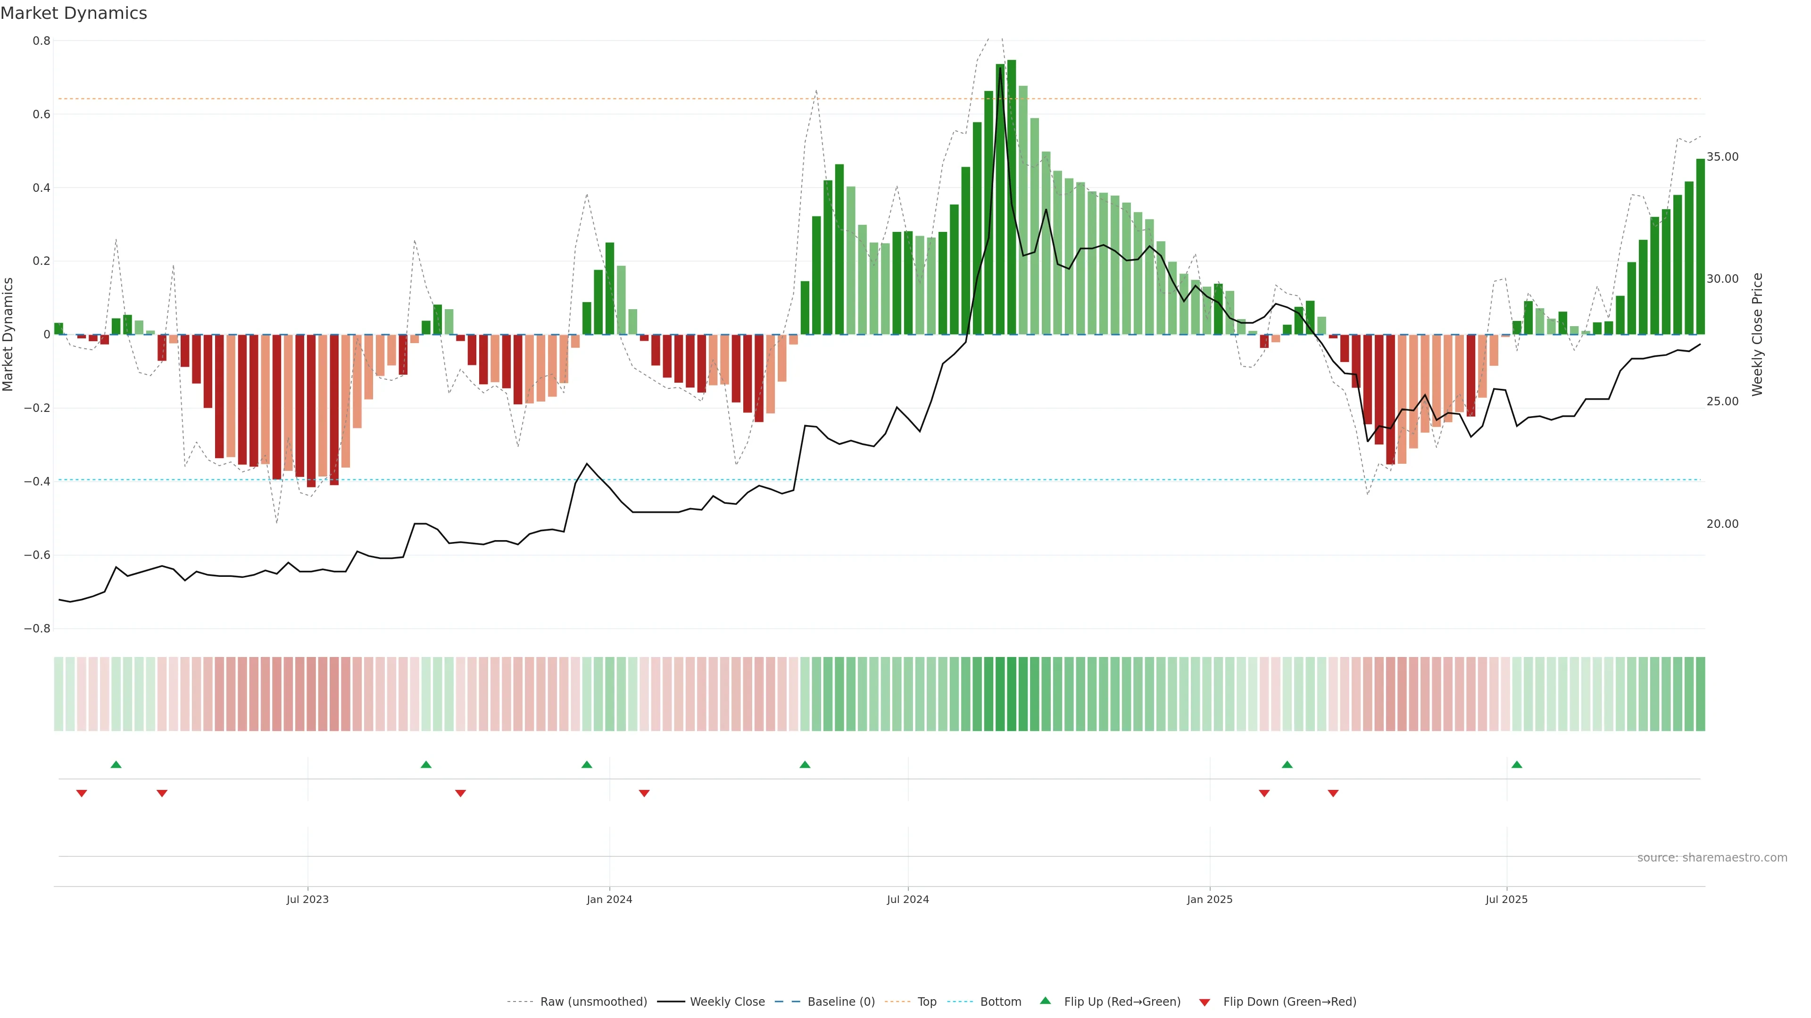Click the Jan 2025 x-axis label
The height and width of the screenshot is (1018, 1811).
click(1209, 899)
